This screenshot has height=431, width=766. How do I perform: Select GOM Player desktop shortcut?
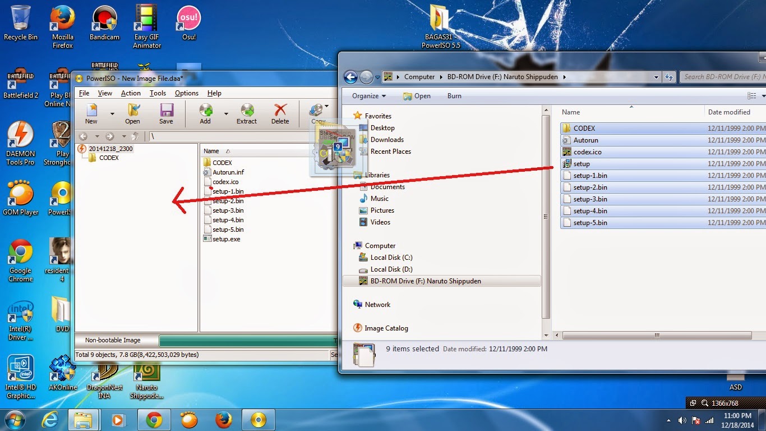21,198
